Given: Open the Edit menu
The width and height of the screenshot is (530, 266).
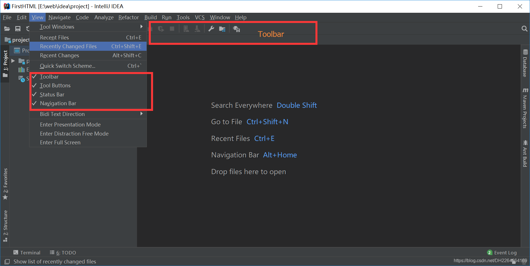Looking at the screenshot, I should click(22, 17).
